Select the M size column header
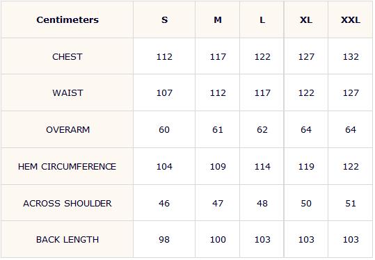The image size is (375, 260). [x=218, y=20]
